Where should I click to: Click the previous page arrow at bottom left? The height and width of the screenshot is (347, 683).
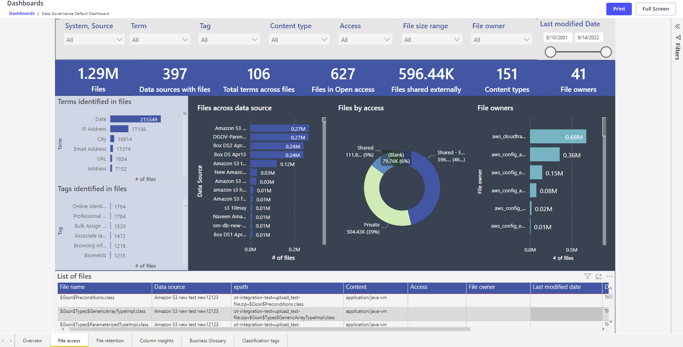3,341
